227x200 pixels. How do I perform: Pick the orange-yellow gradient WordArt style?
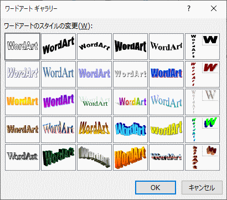[x=22, y=102]
